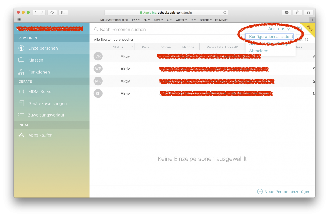Choose Abmelden from the account menu
The image size is (329, 217).
tap(259, 51)
